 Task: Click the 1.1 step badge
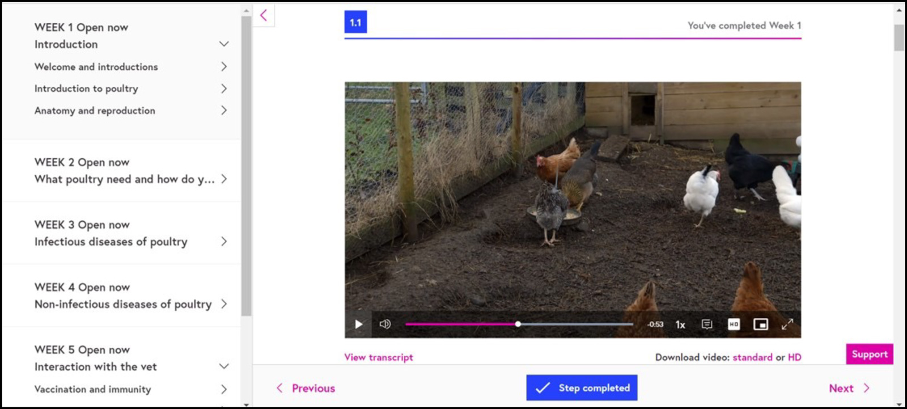coord(355,22)
